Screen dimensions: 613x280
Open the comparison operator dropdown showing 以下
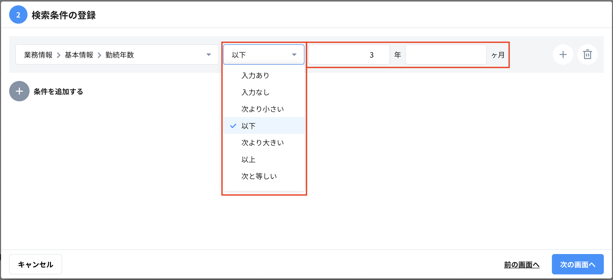[x=263, y=54]
